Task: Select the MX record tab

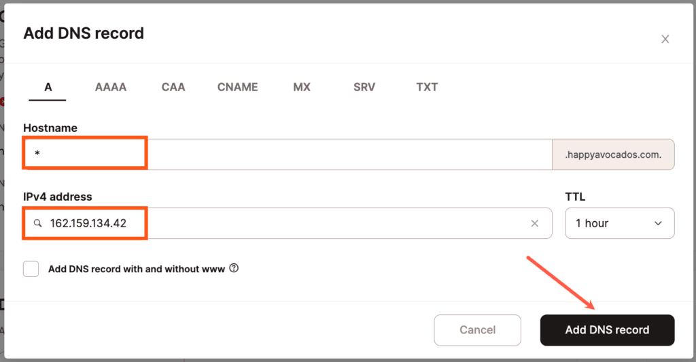Action: click(x=302, y=87)
